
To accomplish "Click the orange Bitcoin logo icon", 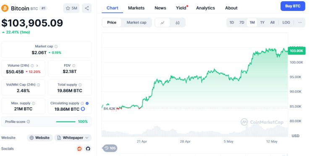I will point(5,8).
